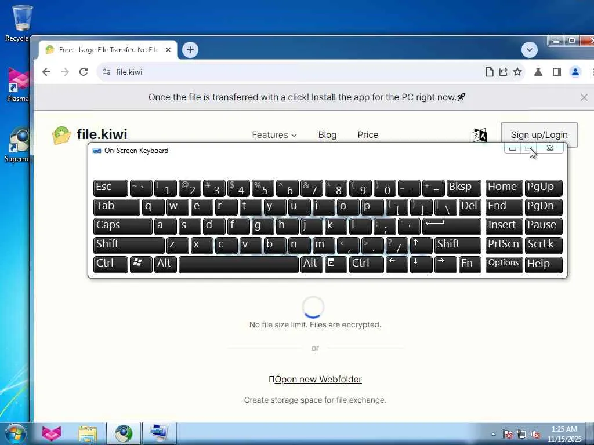This screenshot has height=445, width=594.
Task: Click the Enter key on On-Screen Keyboard
Action: point(451,226)
